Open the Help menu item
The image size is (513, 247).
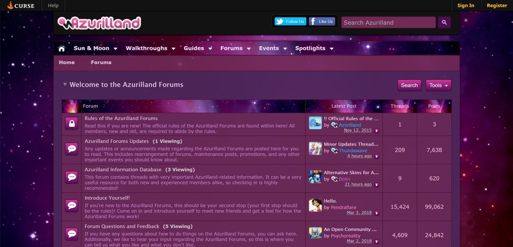point(53,6)
